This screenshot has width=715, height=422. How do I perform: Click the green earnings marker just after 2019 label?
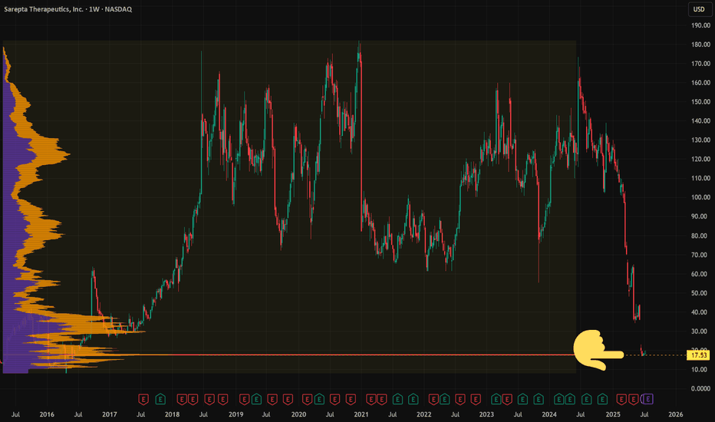pyautogui.click(x=256, y=400)
